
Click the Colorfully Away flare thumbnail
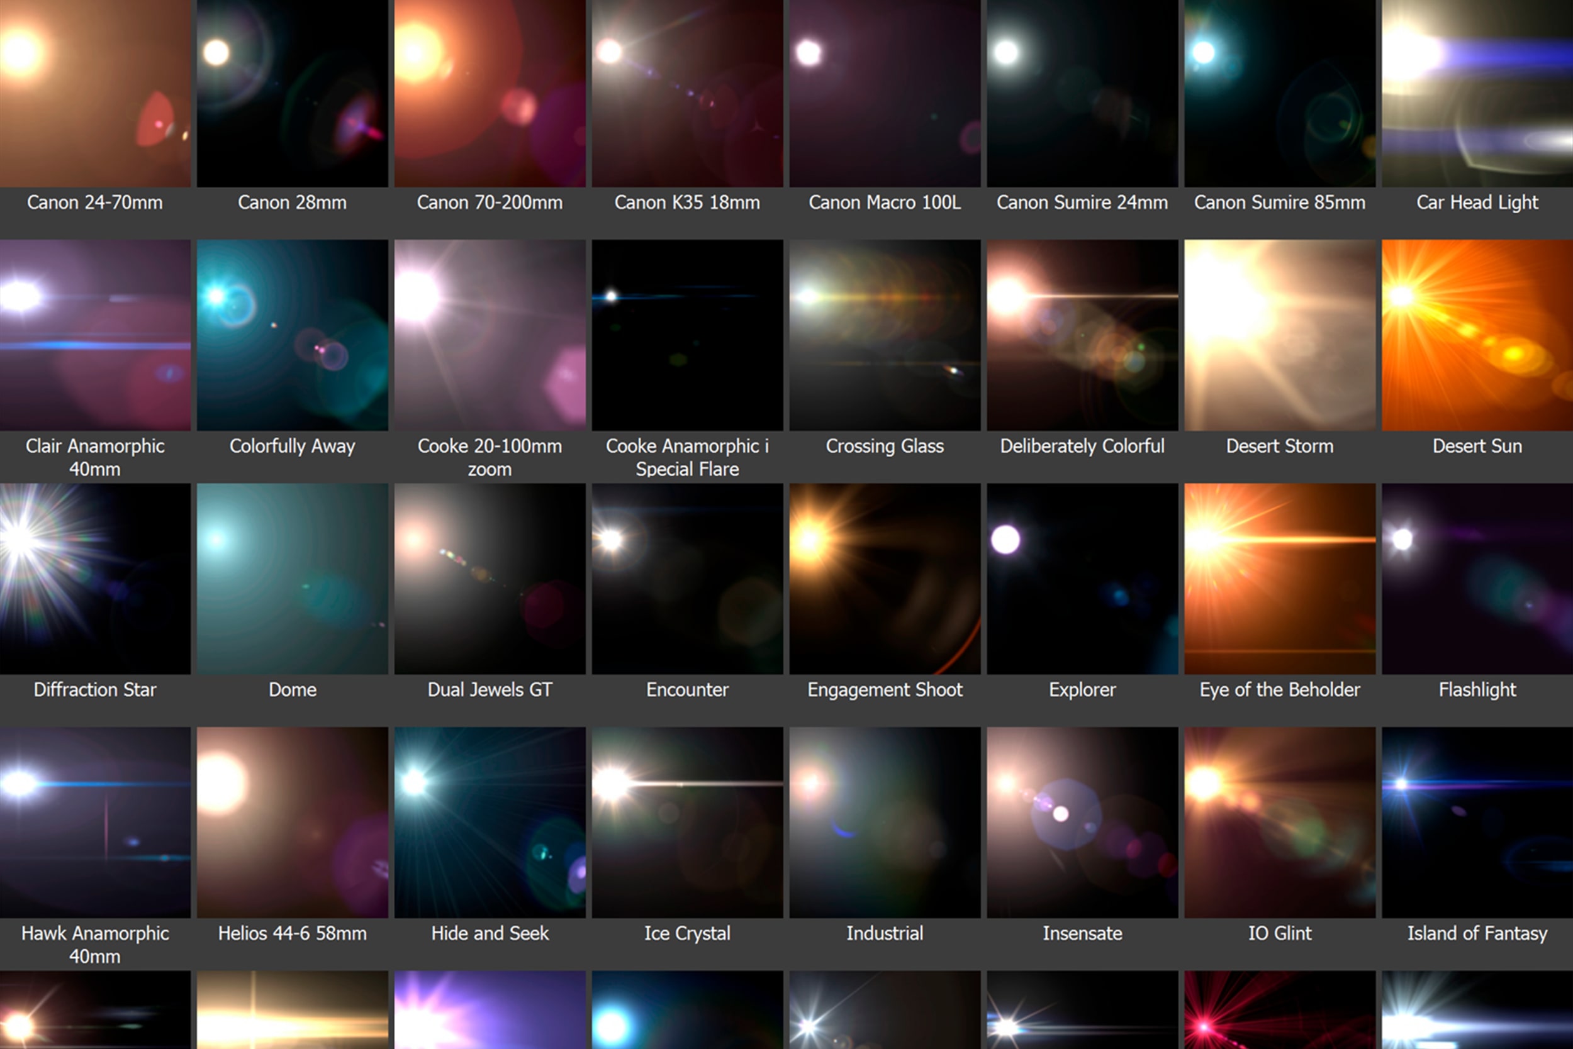[292, 335]
